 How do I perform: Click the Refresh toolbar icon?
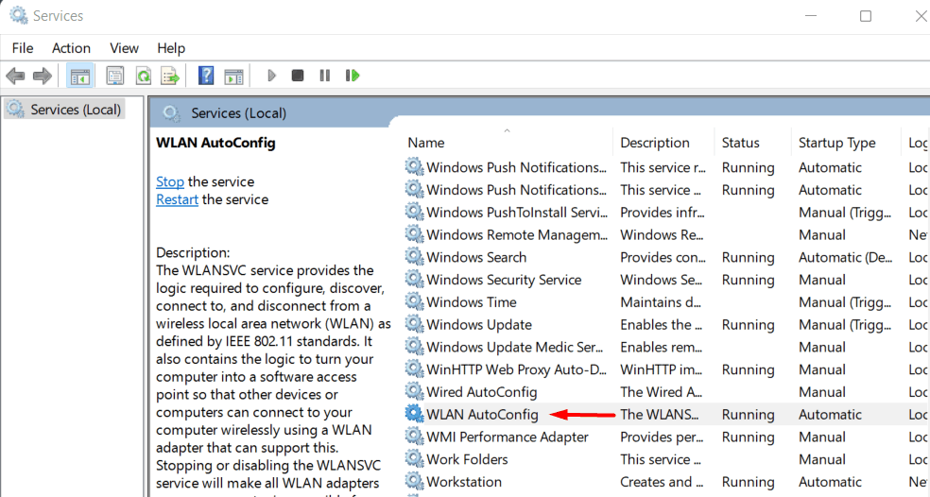click(x=143, y=76)
